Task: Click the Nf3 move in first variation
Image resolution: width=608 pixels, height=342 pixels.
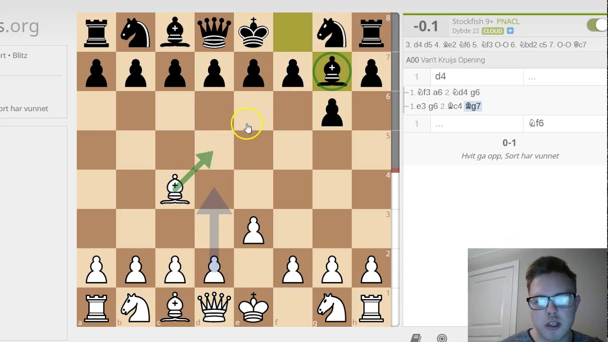Action: [425, 92]
